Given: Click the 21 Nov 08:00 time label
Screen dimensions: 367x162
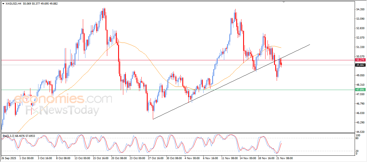Looking at the screenshot, I should tap(284, 158).
